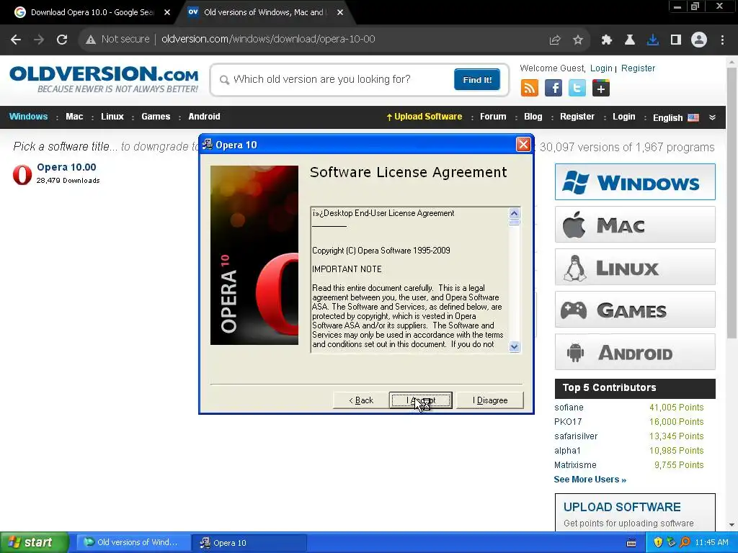Open contributor sofiane profile
This screenshot has width=738, height=553.
tap(569, 408)
